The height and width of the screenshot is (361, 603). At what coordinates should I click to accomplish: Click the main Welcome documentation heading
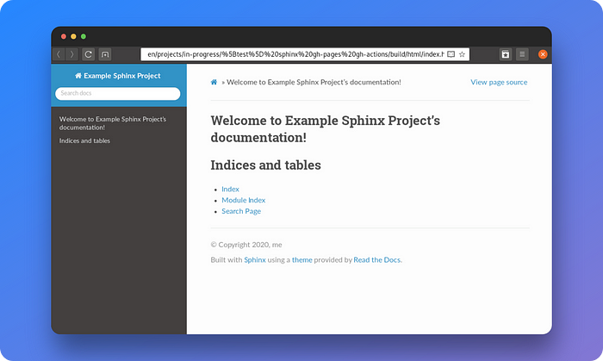pos(325,128)
